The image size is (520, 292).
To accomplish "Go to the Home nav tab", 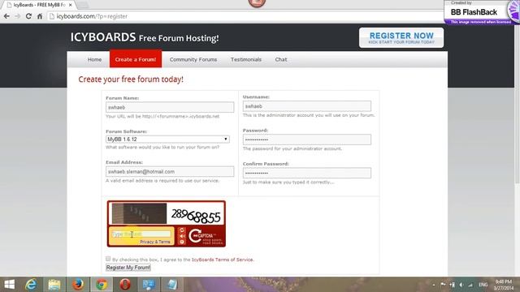I will click(94, 59).
